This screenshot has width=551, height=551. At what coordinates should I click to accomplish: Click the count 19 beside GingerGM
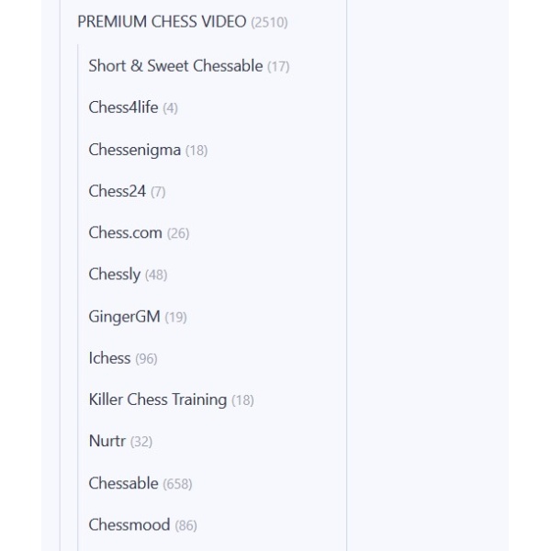pos(175,318)
